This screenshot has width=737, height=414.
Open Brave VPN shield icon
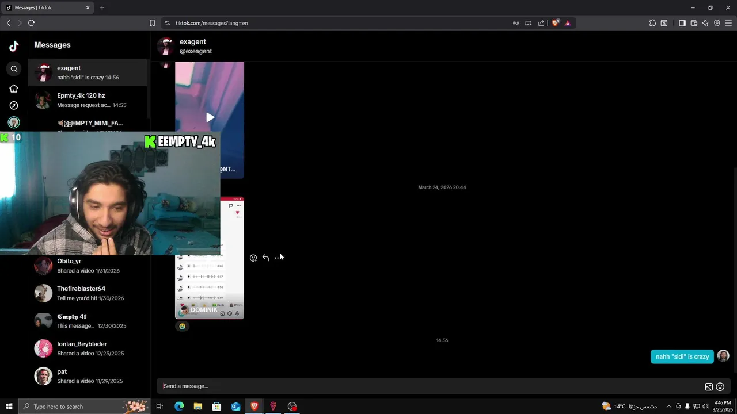point(717,23)
